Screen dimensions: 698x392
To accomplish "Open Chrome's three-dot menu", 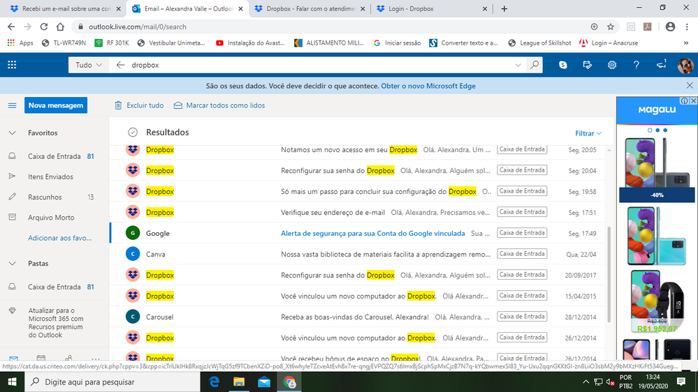I will click(687, 27).
